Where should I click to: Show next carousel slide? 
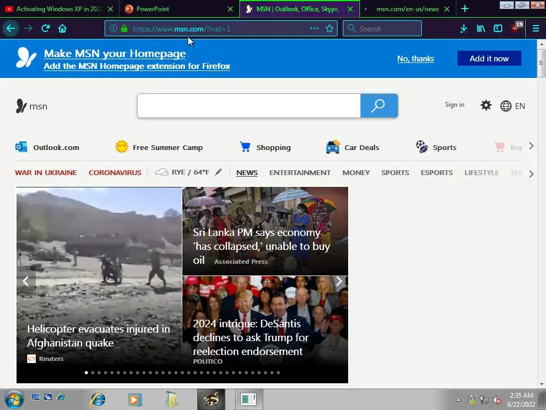(x=339, y=281)
